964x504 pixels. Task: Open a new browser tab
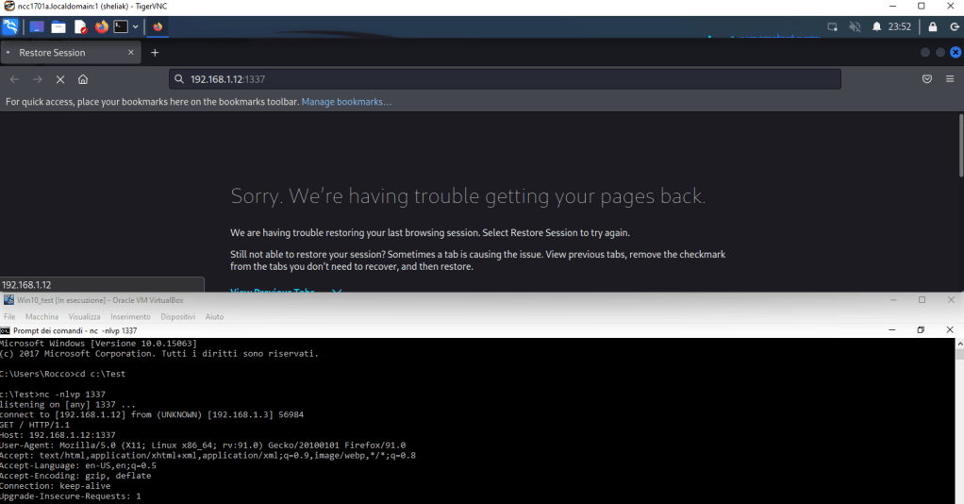(x=155, y=53)
